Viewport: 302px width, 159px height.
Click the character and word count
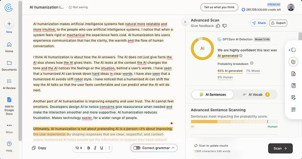click(212, 151)
